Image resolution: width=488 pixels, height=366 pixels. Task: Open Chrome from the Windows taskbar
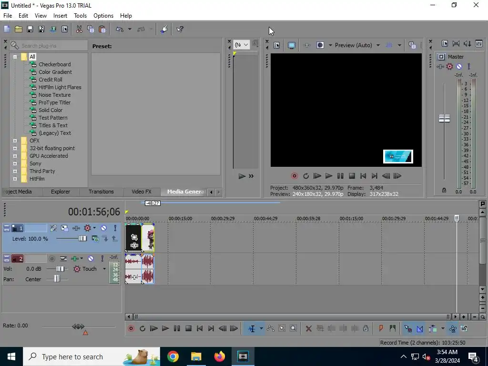173,356
